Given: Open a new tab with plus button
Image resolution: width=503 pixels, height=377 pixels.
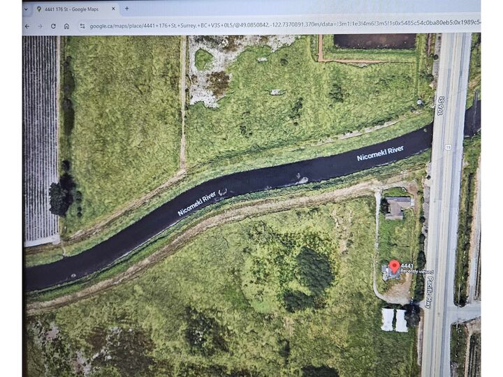Looking at the screenshot, I should click(126, 9).
